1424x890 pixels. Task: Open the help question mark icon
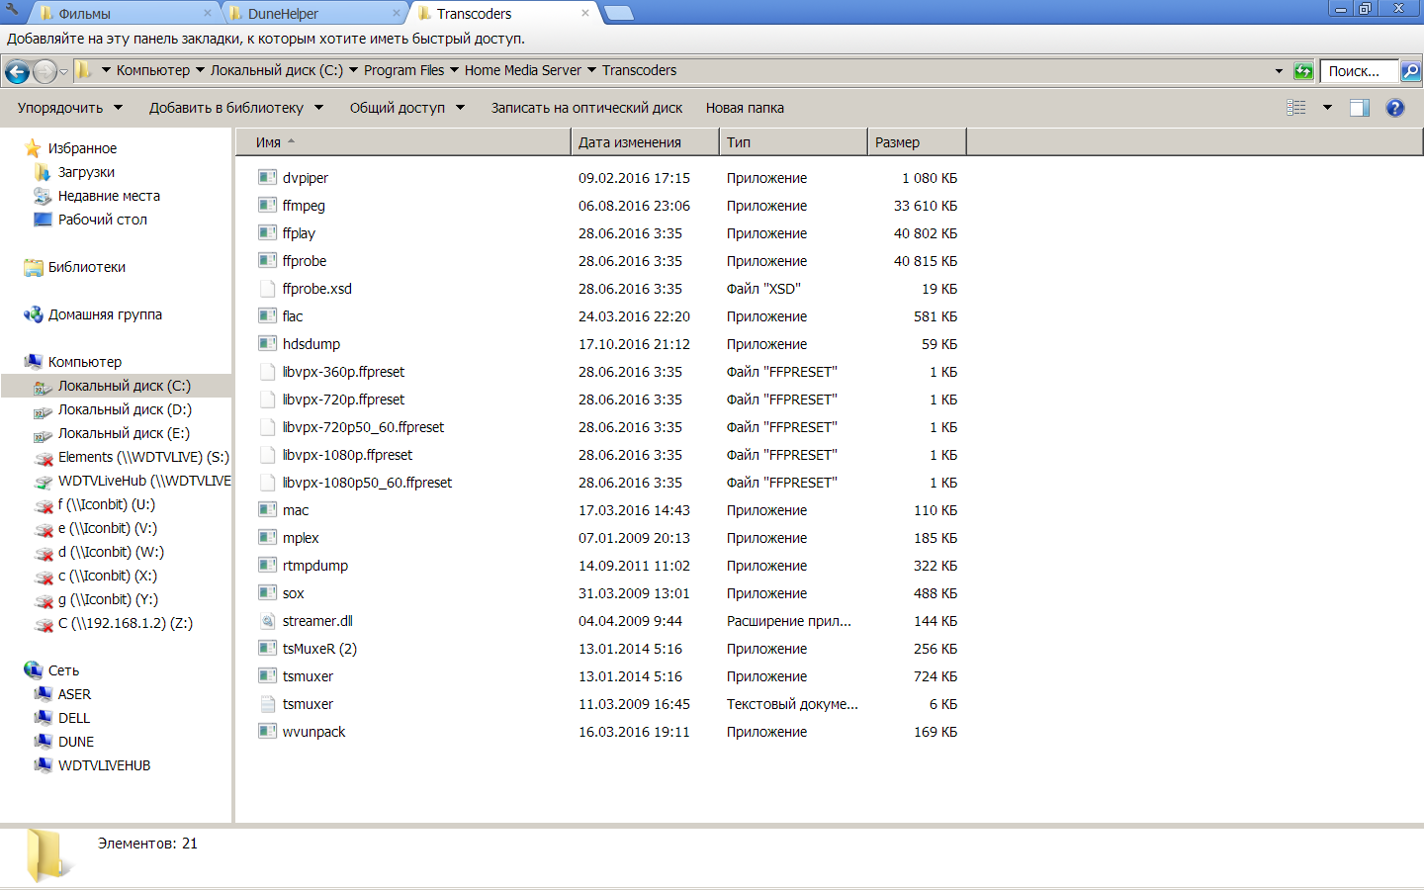click(x=1394, y=108)
